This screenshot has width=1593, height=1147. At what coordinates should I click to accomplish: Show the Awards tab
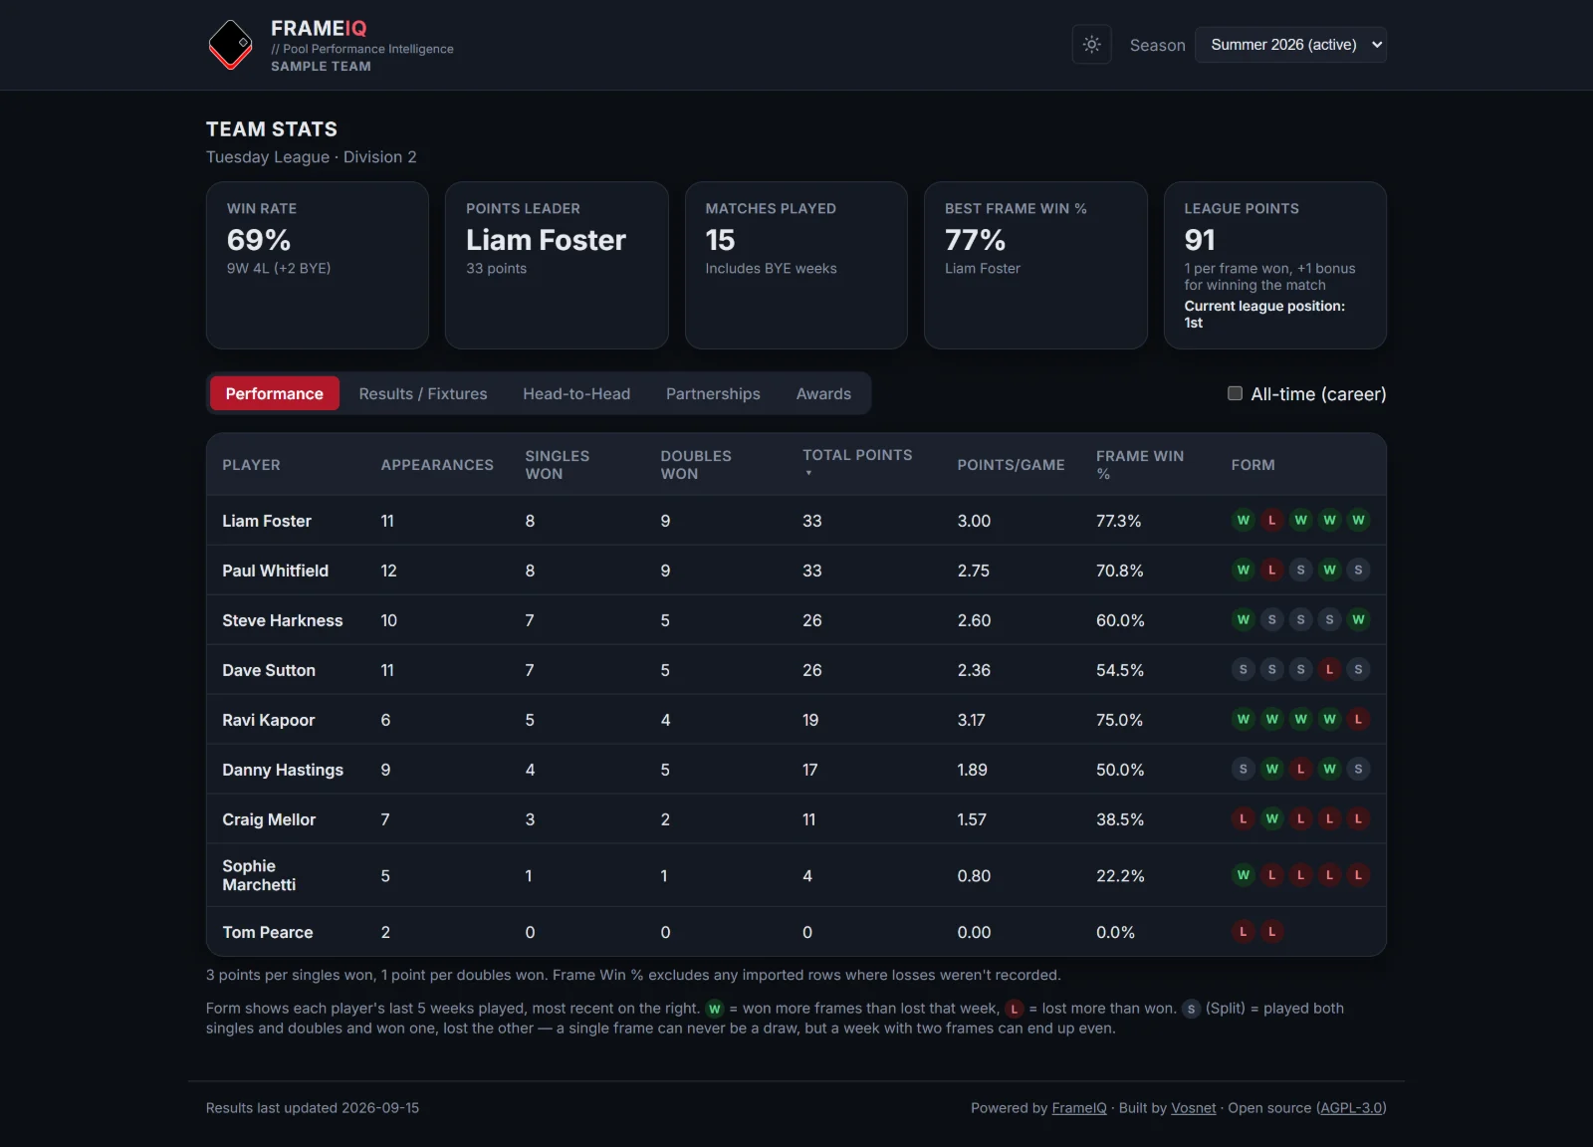[x=823, y=394]
